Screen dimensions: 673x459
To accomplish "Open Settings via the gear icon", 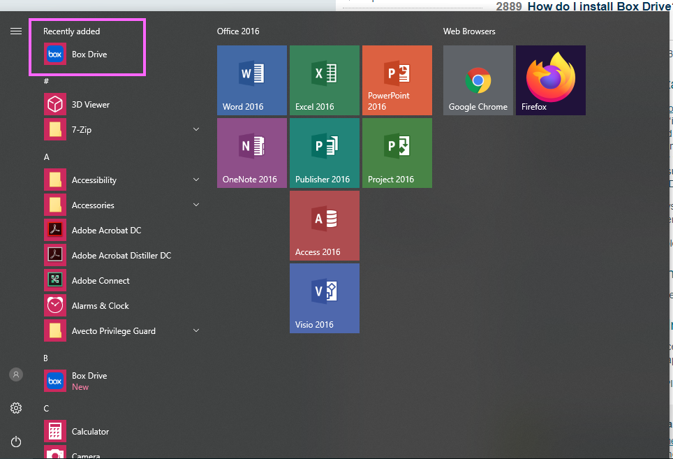I will click(x=16, y=408).
